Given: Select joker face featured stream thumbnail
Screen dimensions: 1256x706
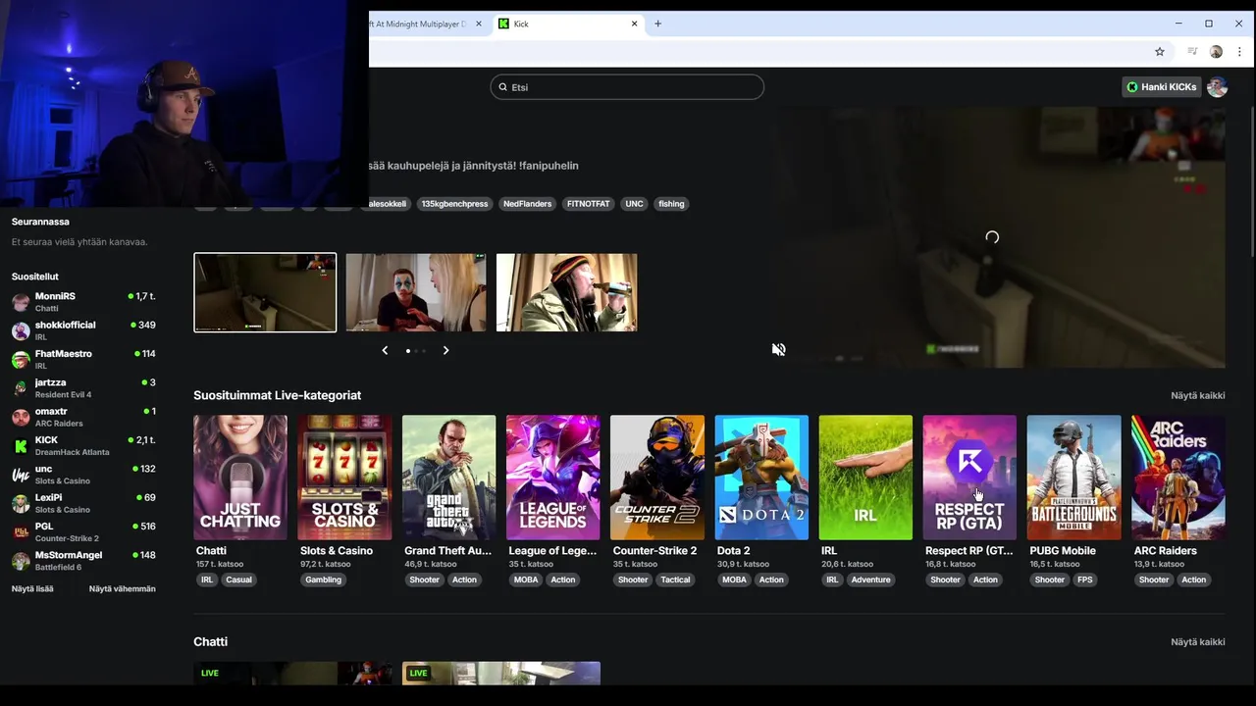Looking at the screenshot, I should point(416,292).
